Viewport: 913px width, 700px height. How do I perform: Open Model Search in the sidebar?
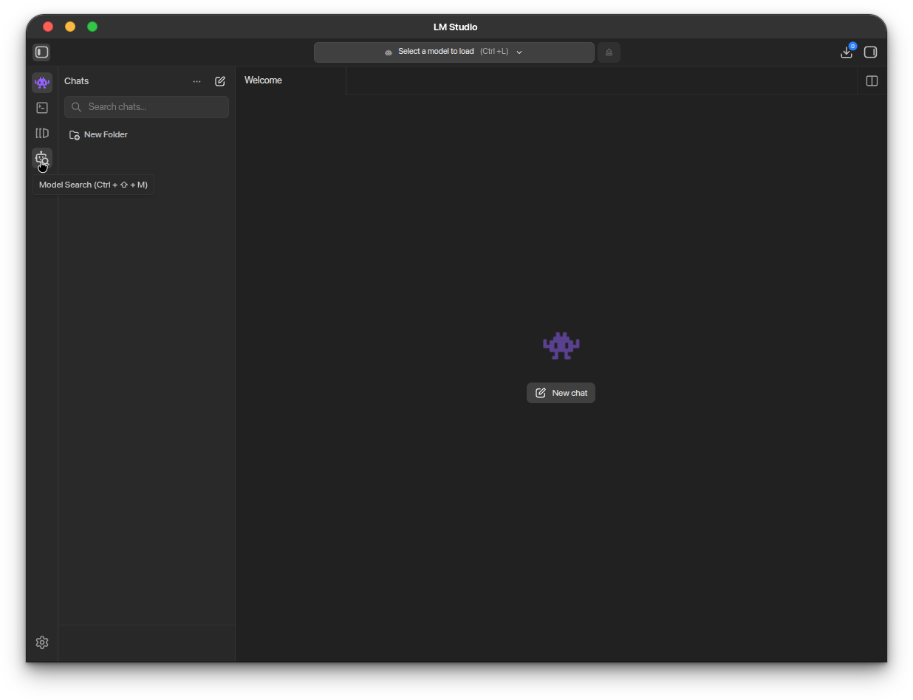point(42,158)
